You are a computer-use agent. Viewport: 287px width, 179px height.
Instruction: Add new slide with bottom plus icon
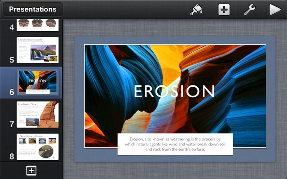[x=31, y=171]
